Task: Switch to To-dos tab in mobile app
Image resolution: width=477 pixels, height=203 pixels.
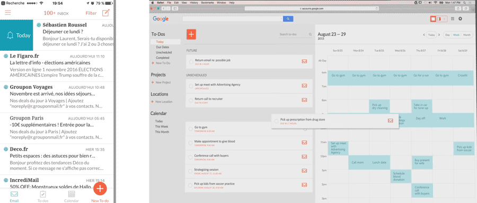Action: click(43, 197)
